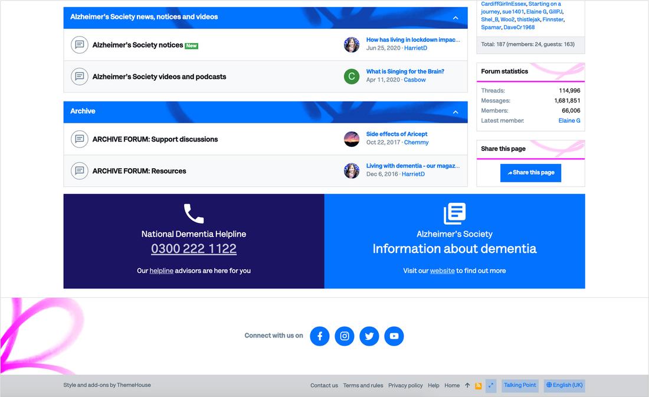Call helpline number 0300 222 1122 link
The image size is (649, 397).
click(x=194, y=249)
